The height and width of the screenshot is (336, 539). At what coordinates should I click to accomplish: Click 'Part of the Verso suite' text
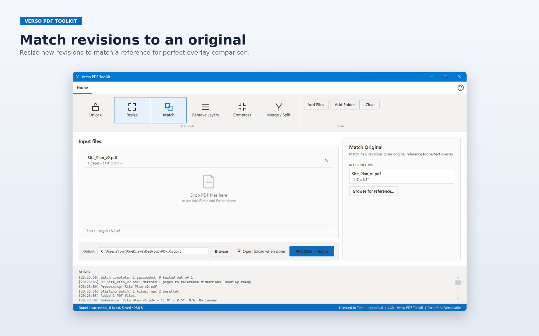[444, 308]
